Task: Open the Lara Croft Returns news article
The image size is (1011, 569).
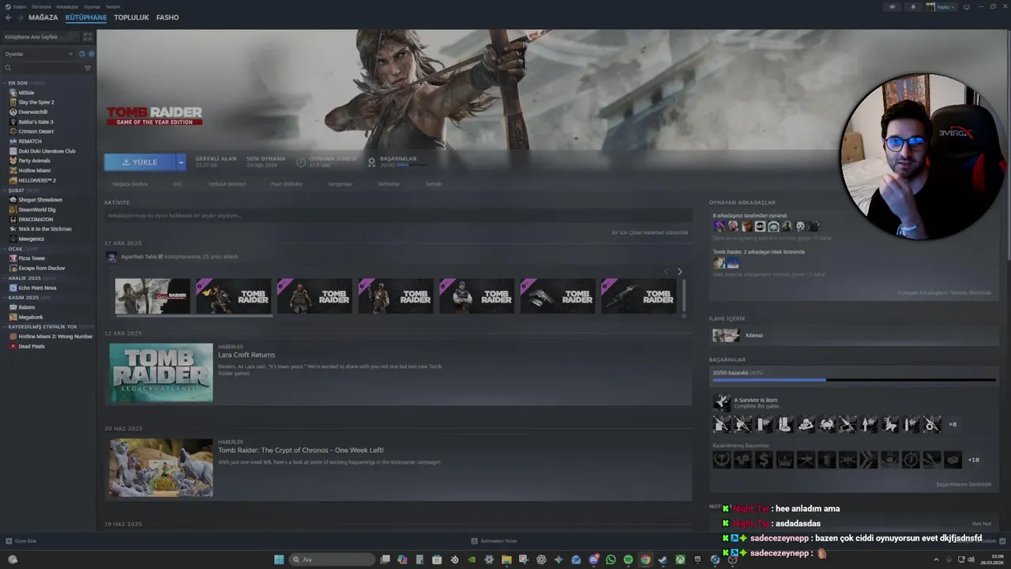Action: [246, 355]
